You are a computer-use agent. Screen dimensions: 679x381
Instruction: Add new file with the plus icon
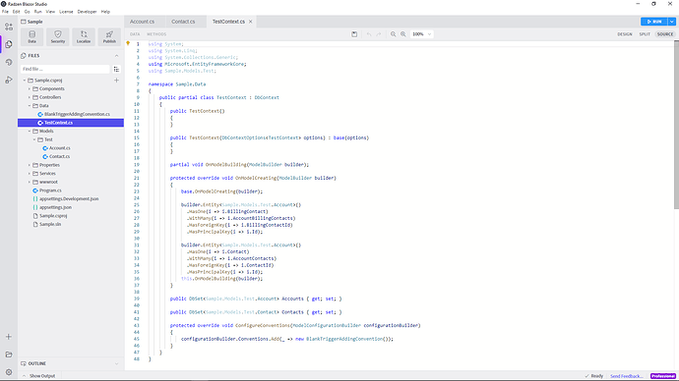(116, 81)
